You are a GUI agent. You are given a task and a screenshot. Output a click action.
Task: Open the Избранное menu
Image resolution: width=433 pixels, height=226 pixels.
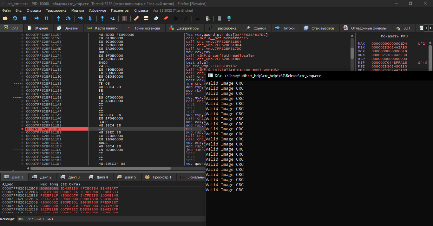tap(97, 10)
